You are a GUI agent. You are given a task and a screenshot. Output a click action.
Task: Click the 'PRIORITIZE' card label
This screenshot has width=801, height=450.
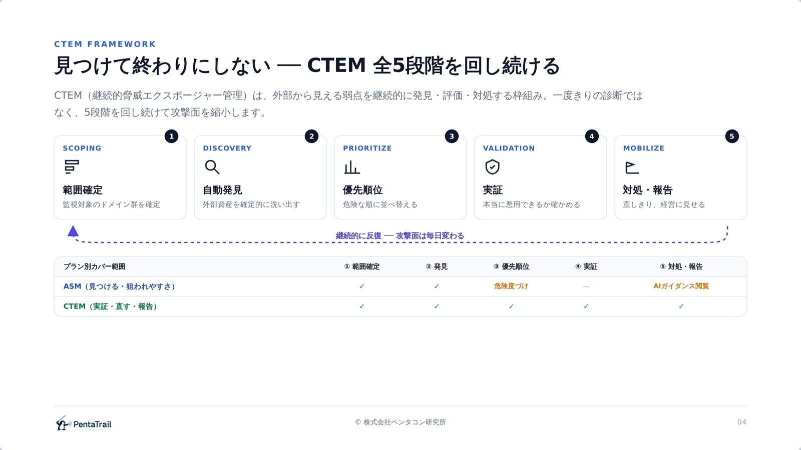[367, 148]
